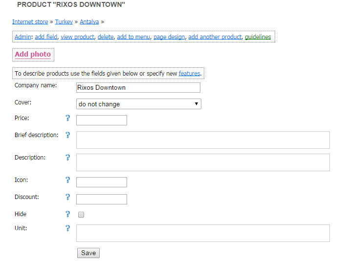Expand the Cover dropdown list
This screenshot has width=347, height=261.
(x=138, y=104)
